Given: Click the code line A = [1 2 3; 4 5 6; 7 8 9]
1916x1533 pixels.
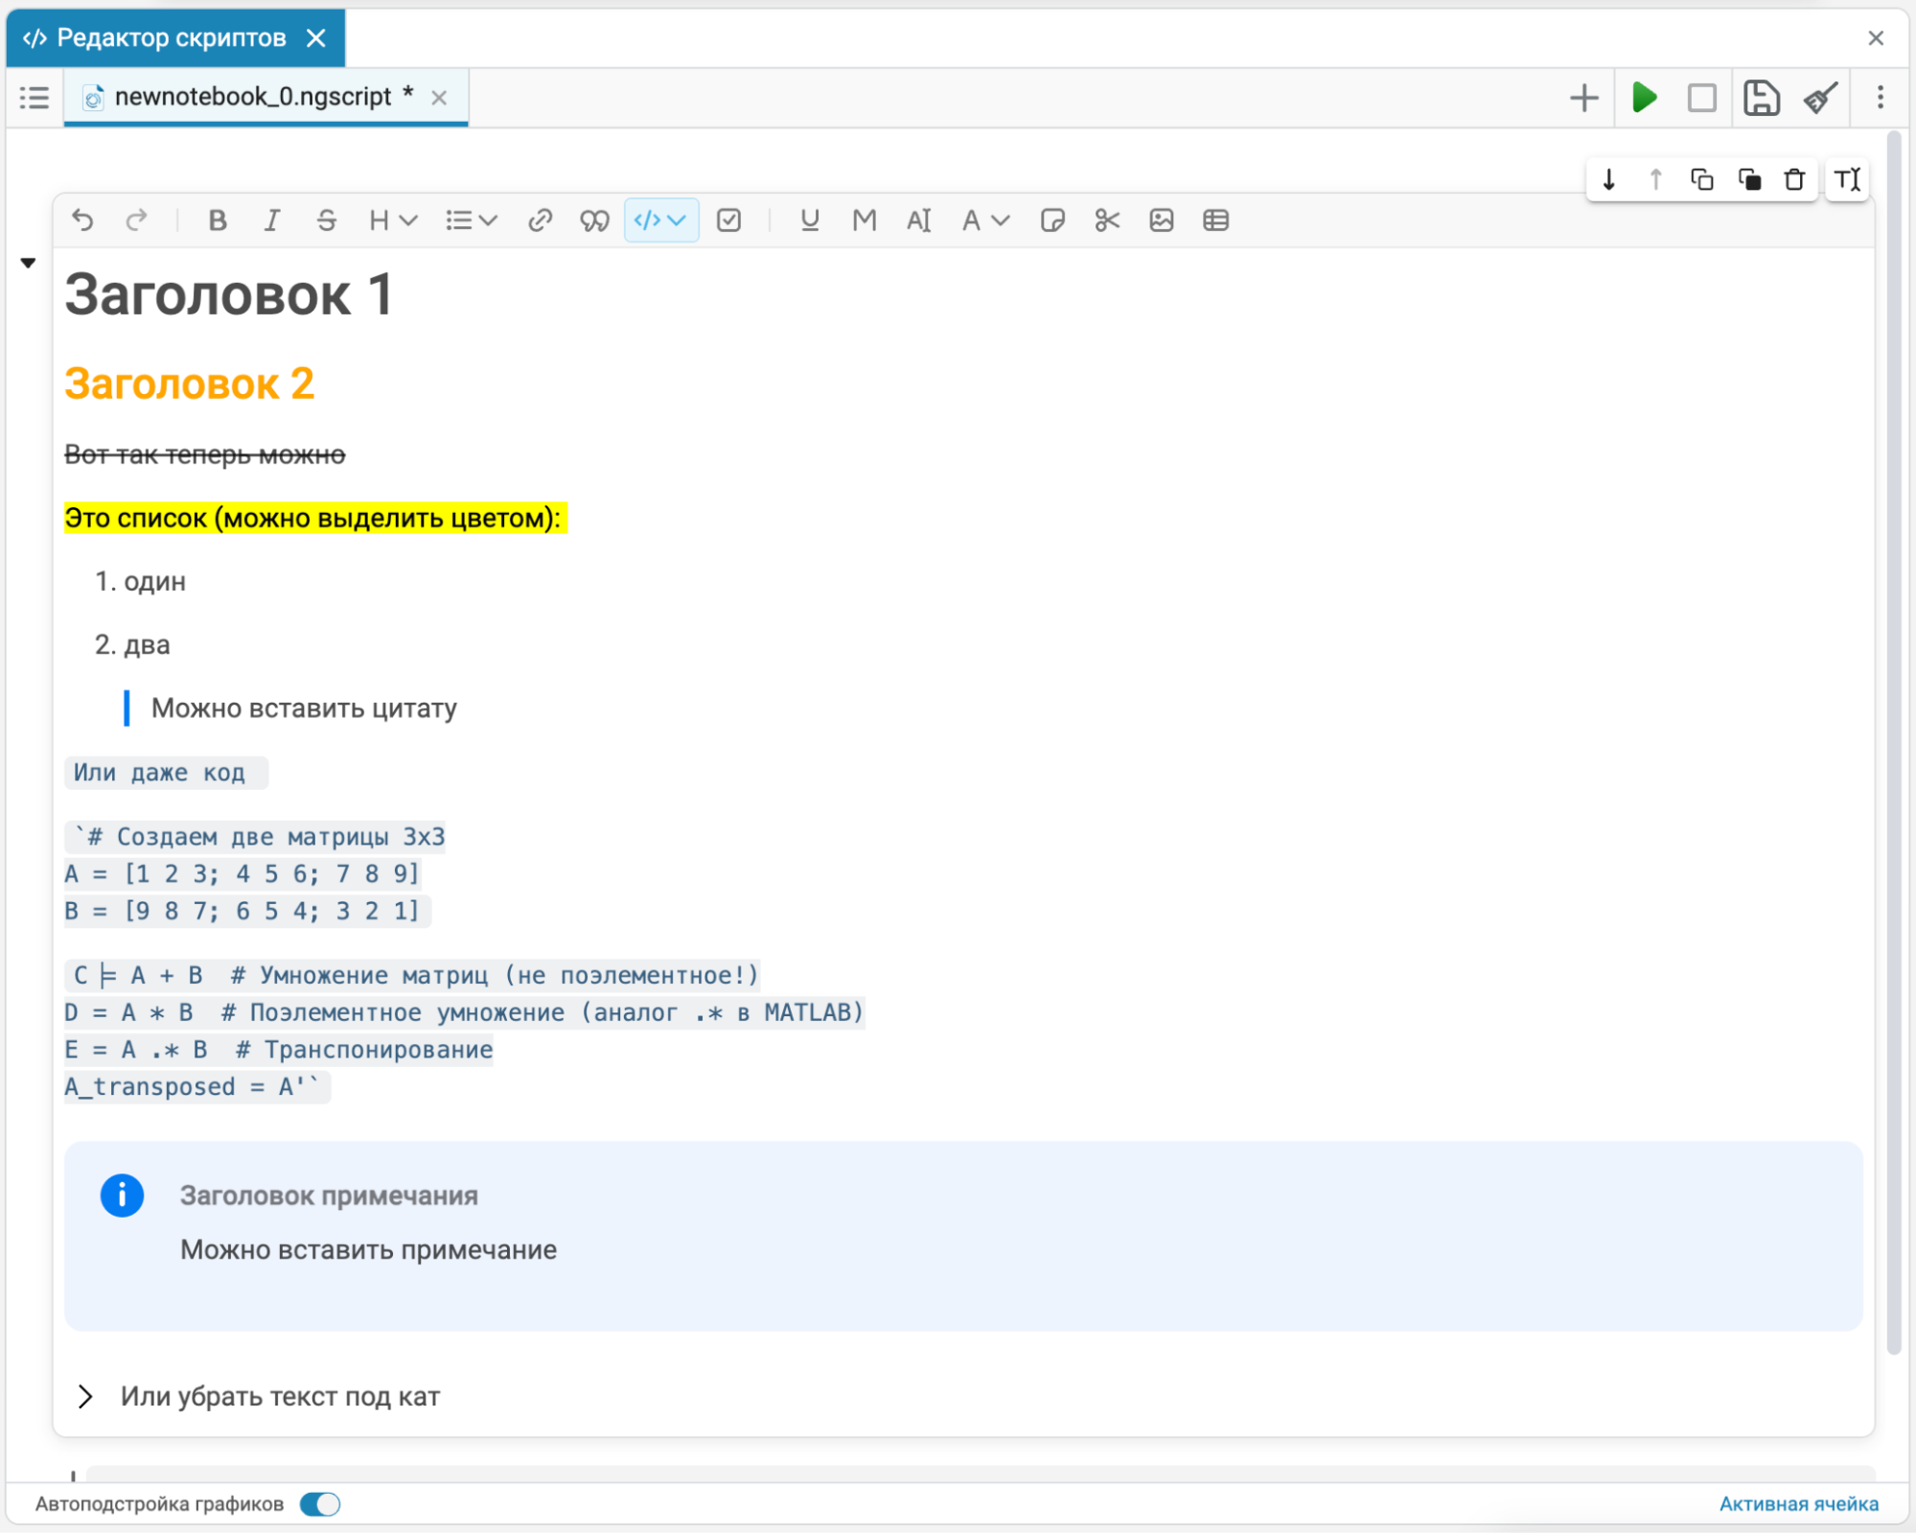Looking at the screenshot, I should click(x=242, y=873).
